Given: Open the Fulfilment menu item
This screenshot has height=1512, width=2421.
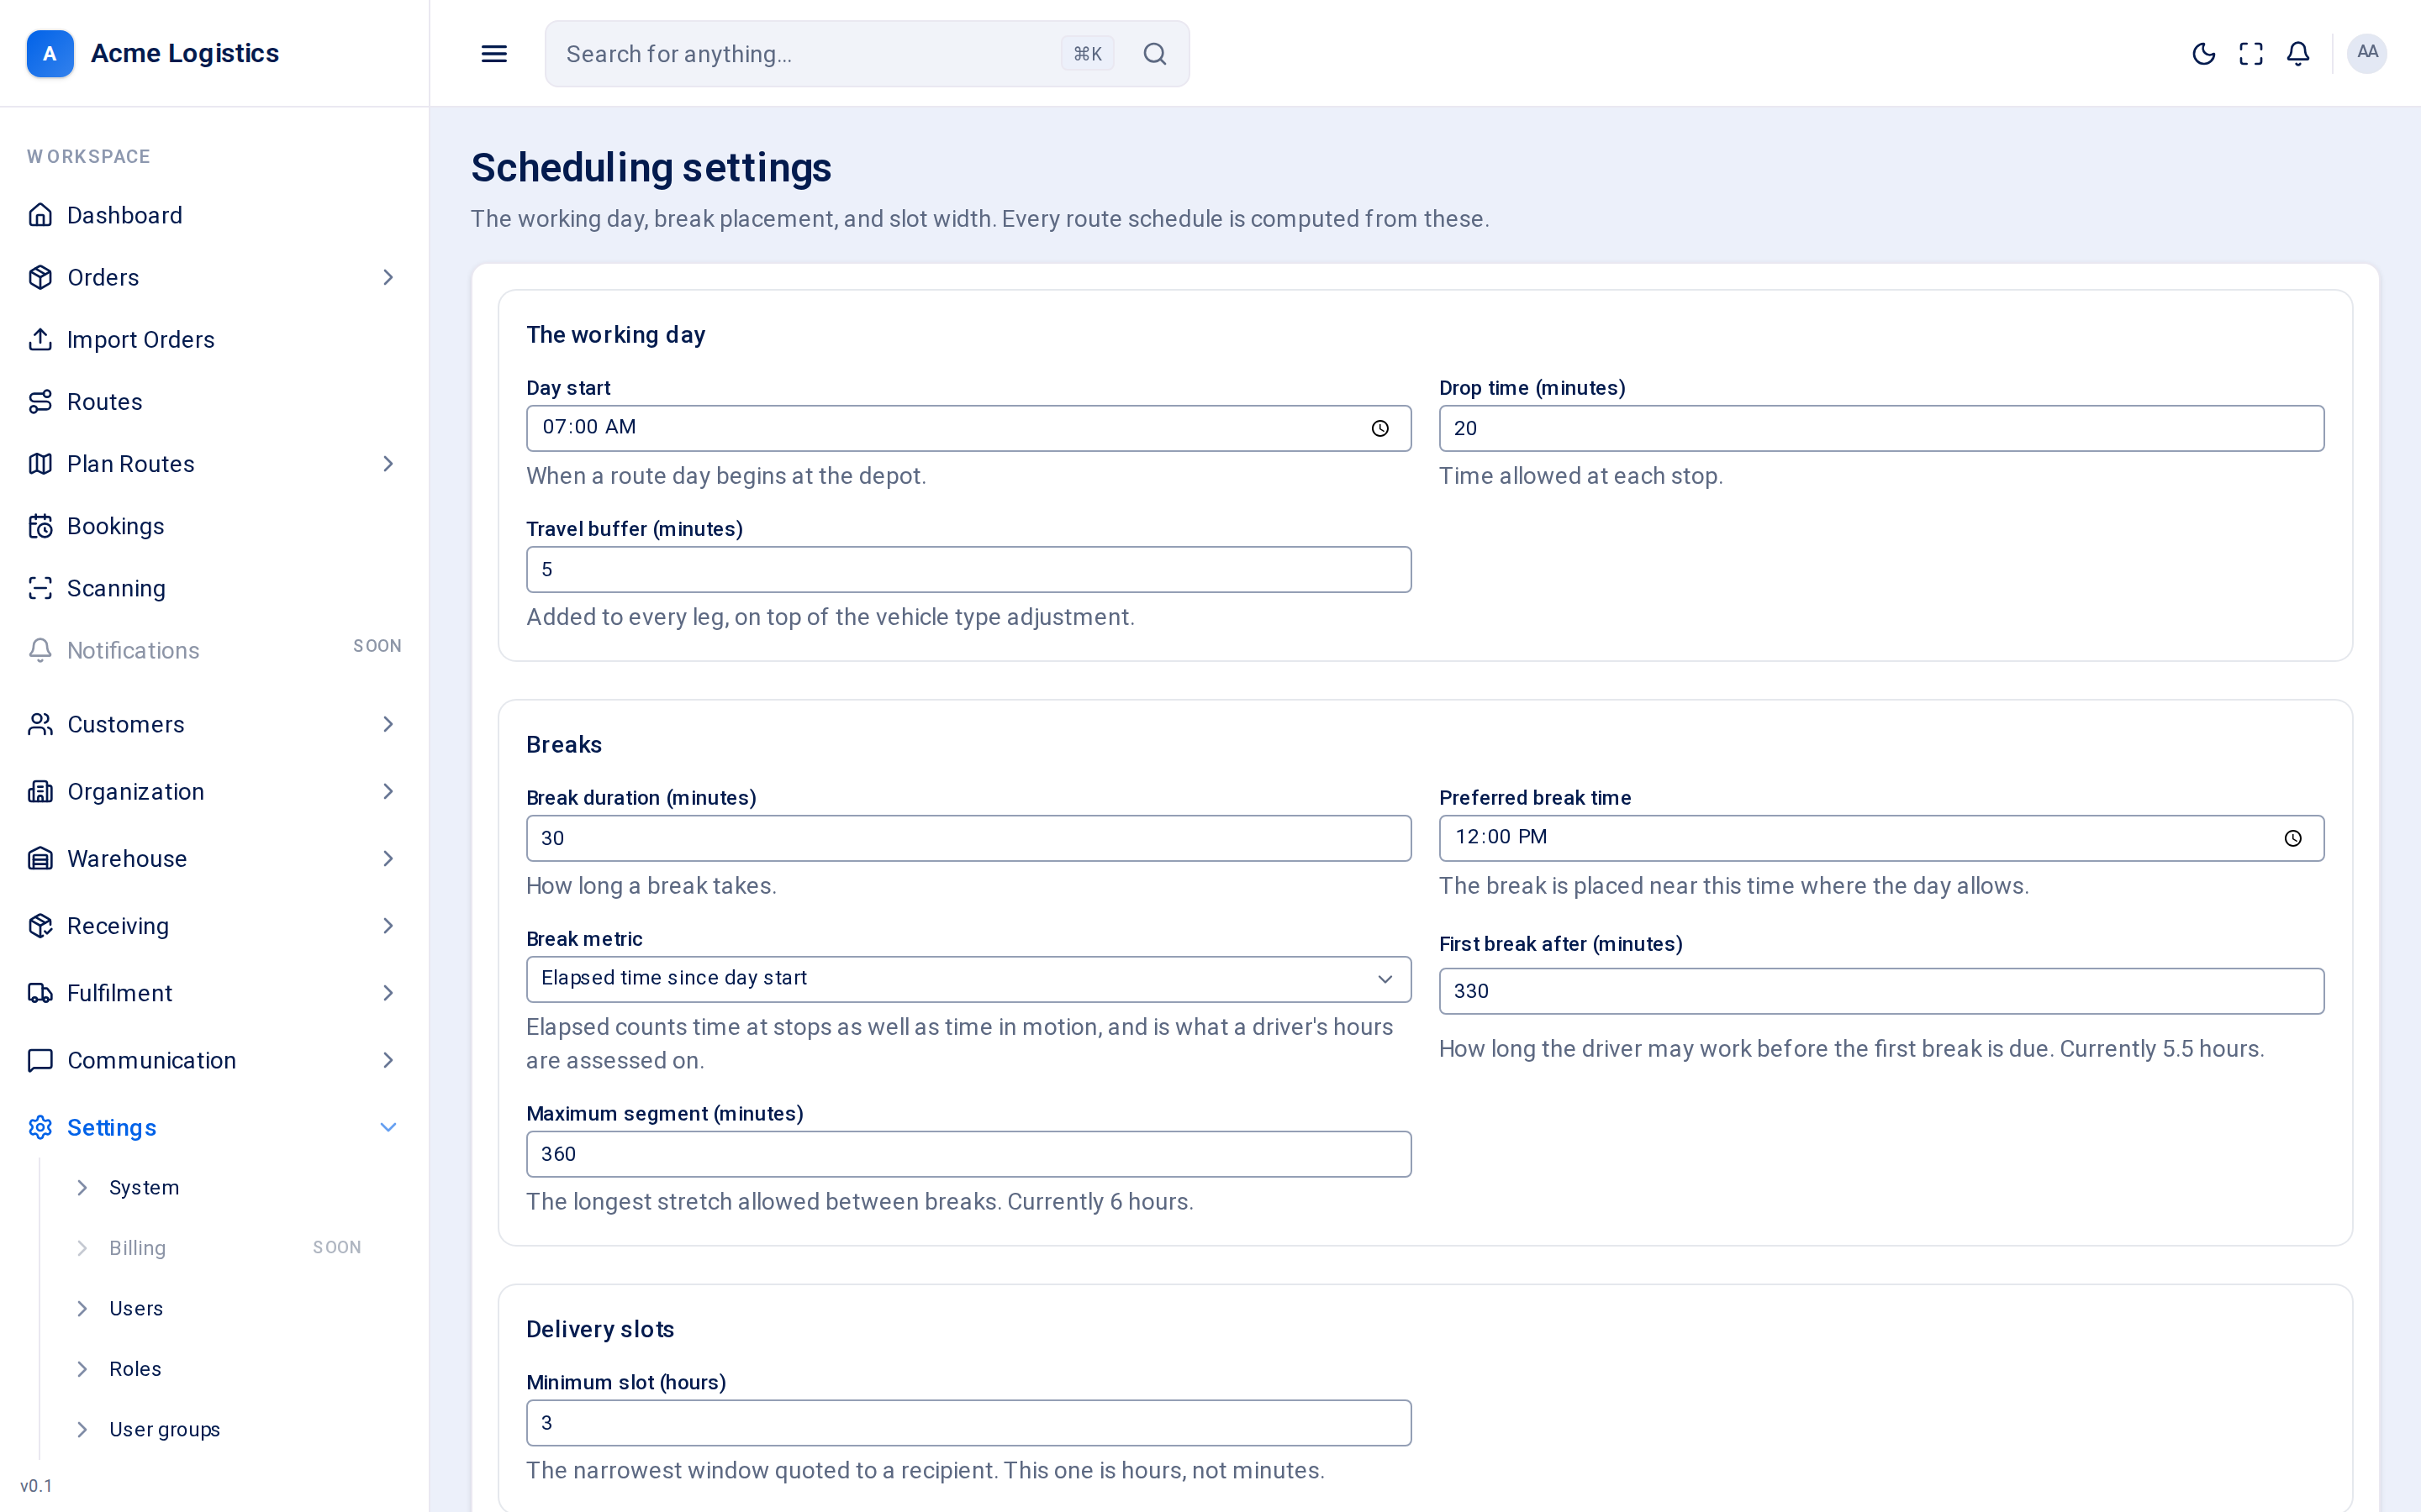Looking at the screenshot, I should click(x=214, y=993).
